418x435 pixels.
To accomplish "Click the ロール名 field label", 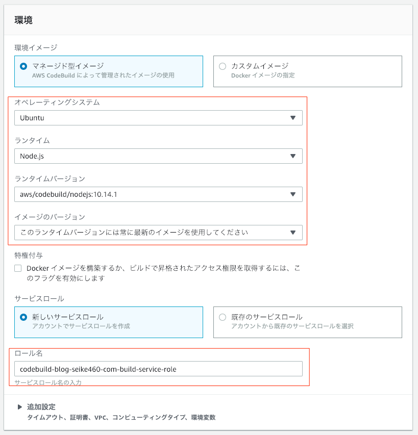I will pos(24,353).
